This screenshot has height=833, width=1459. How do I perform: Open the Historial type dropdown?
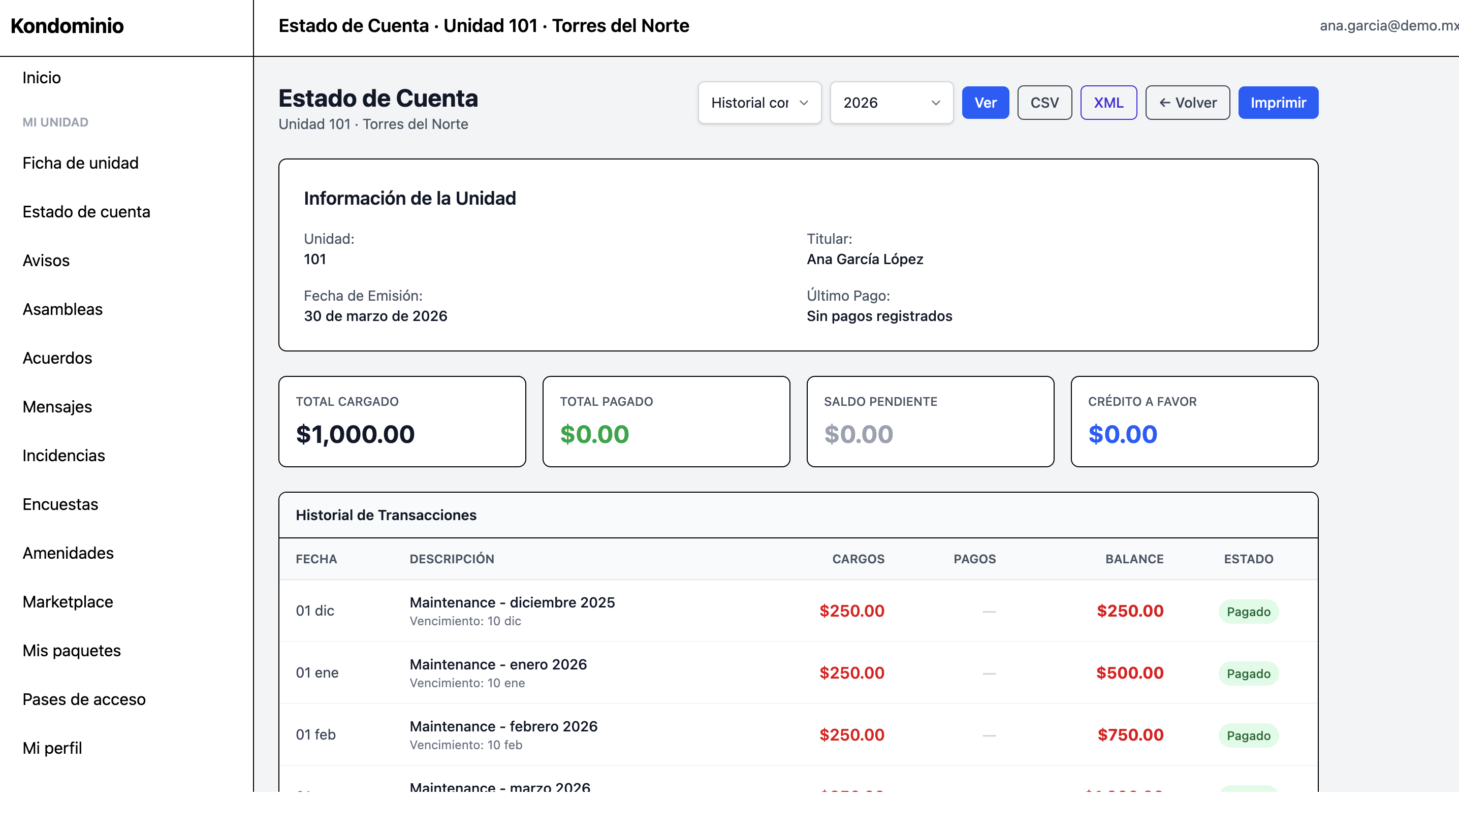[759, 103]
